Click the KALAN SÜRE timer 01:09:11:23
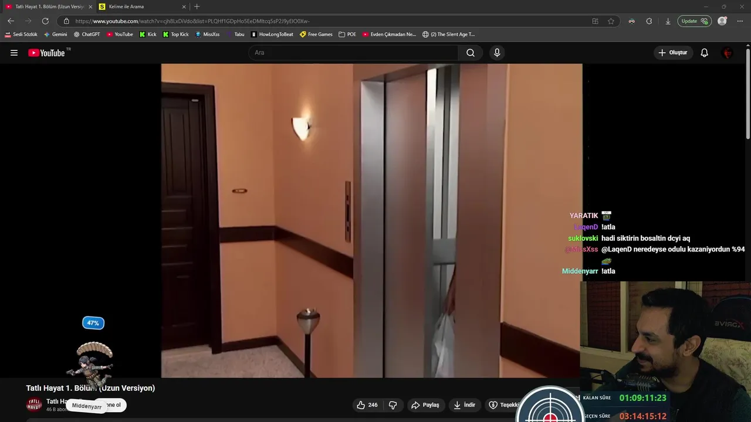The image size is (751, 422). [x=642, y=398]
